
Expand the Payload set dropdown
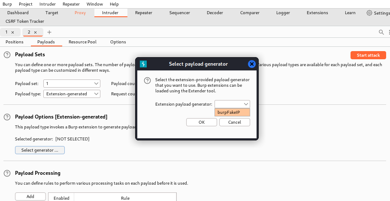72,84
